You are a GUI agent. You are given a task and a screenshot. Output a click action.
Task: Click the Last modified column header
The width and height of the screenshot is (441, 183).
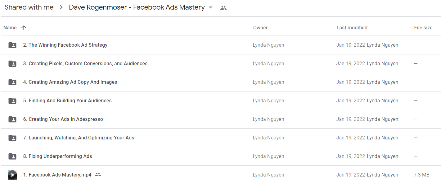pyautogui.click(x=352, y=28)
